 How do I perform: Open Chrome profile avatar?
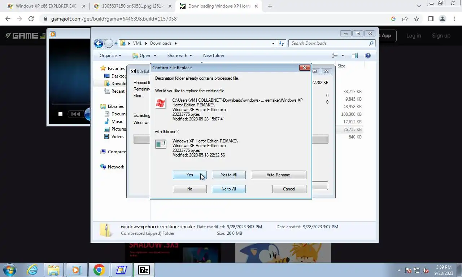pyautogui.click(x=443, y=19)
